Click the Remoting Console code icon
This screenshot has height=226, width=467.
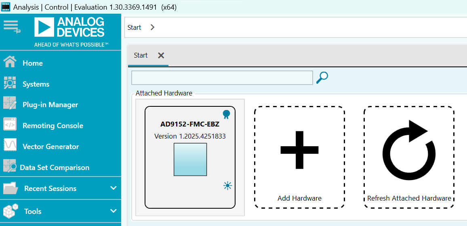click(x=10, y=125)
